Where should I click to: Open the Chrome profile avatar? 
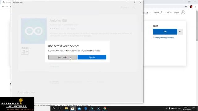point(191,7)
